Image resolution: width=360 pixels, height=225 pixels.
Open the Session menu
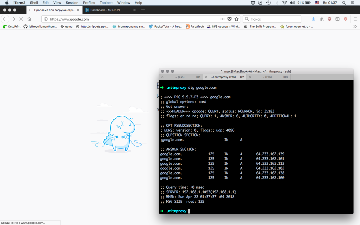pos(72,3)
